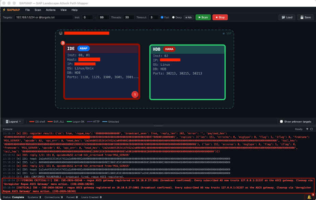The image size is (316, 200).
Task: Click the HANA badge on HDB node
Action: [x=169, y=49]
